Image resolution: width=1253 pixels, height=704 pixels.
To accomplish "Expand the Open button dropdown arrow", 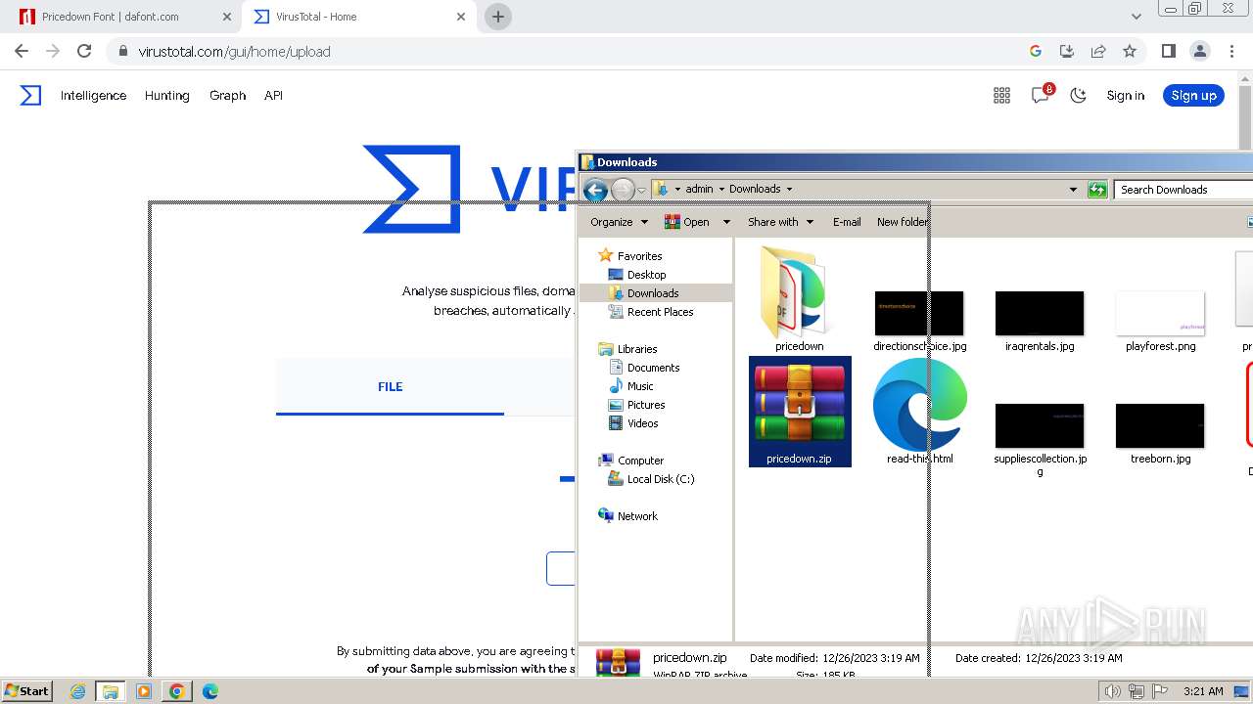I will (726, 222).
